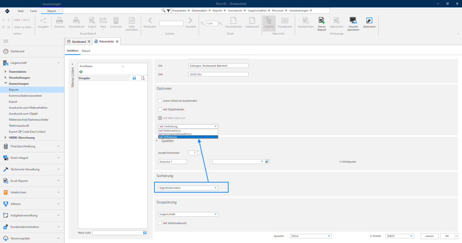Click the edit icon next to Kolonne dropdown
The image size is (462, 243).
(267, 162)
